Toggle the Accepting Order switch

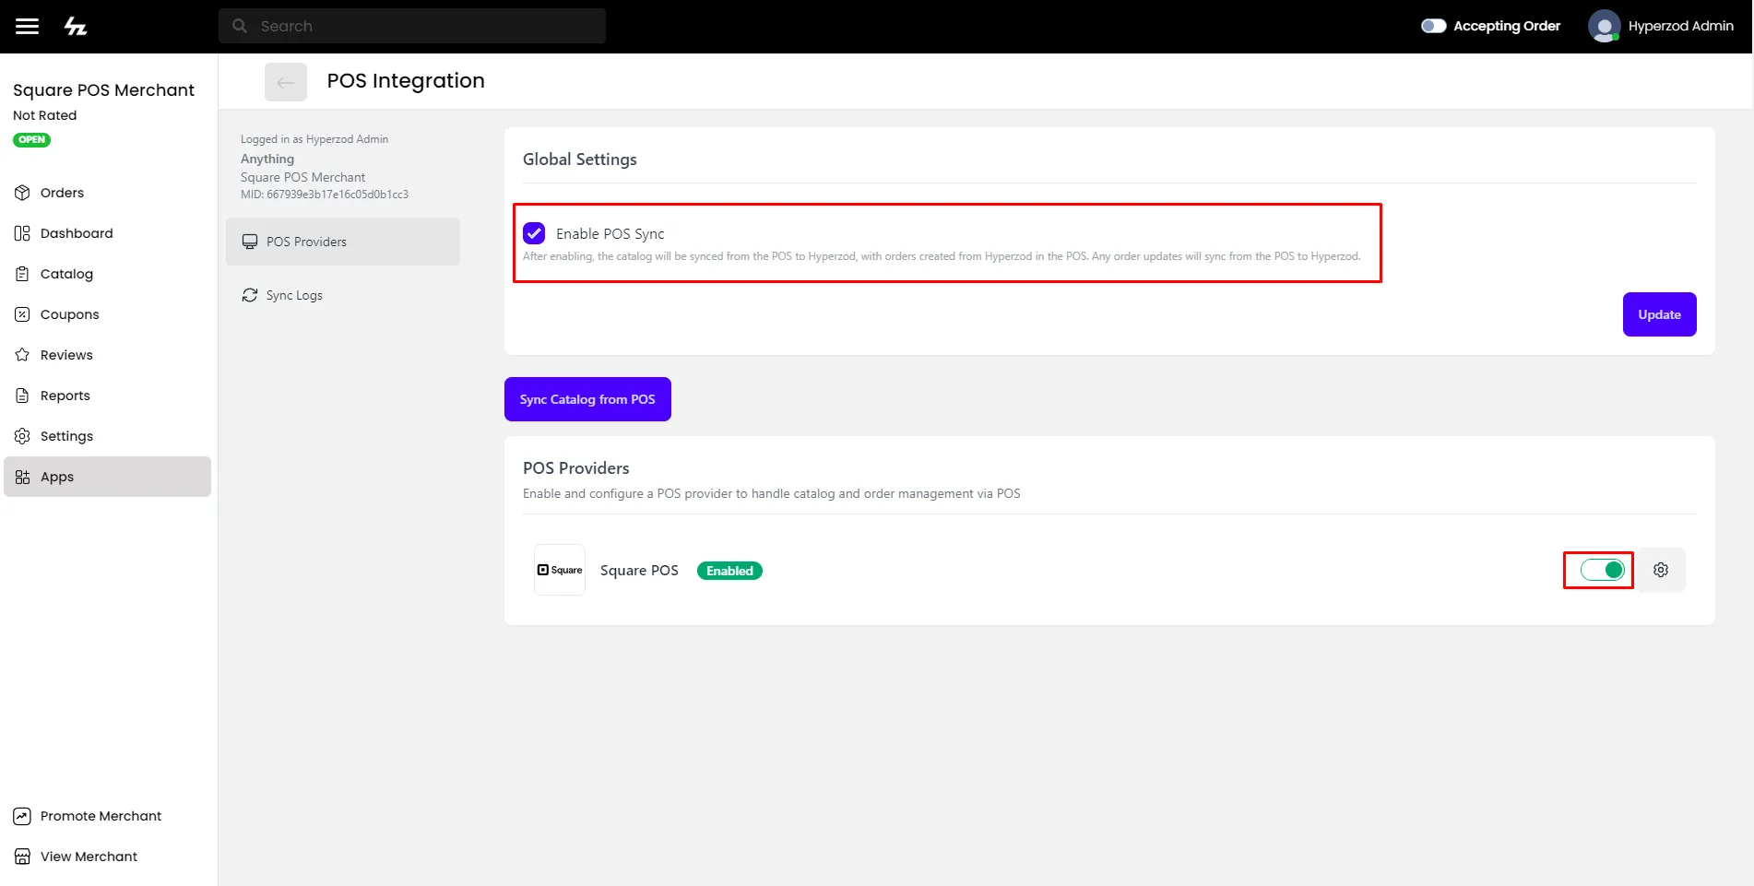(1433, 26)
